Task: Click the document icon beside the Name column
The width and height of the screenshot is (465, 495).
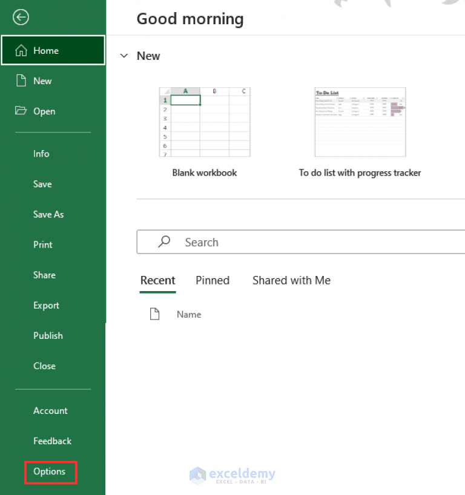Action: (x=154, y=313)
